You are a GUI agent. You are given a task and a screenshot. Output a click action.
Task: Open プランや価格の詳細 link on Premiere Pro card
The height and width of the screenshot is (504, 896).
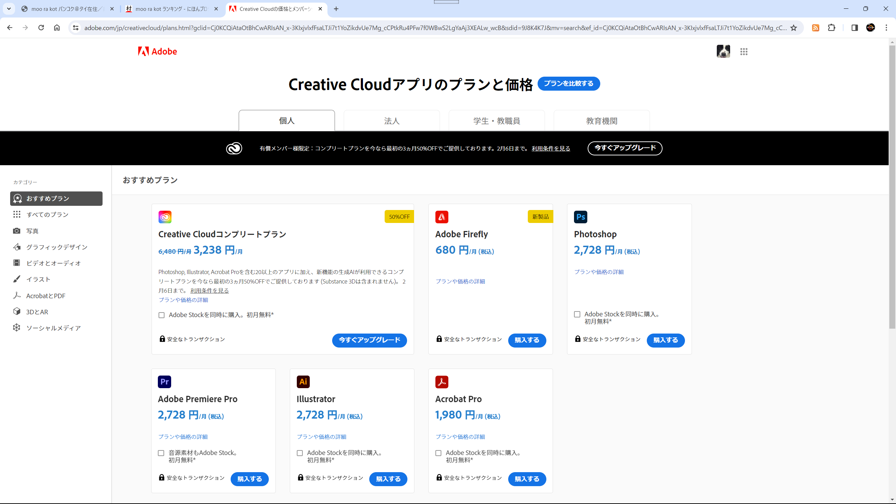click(x=183, y=437)
